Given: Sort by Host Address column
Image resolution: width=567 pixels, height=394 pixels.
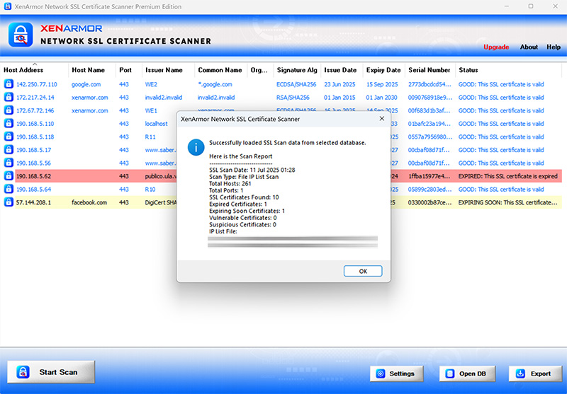Looking at the screenshot, I should coord(34,70).
